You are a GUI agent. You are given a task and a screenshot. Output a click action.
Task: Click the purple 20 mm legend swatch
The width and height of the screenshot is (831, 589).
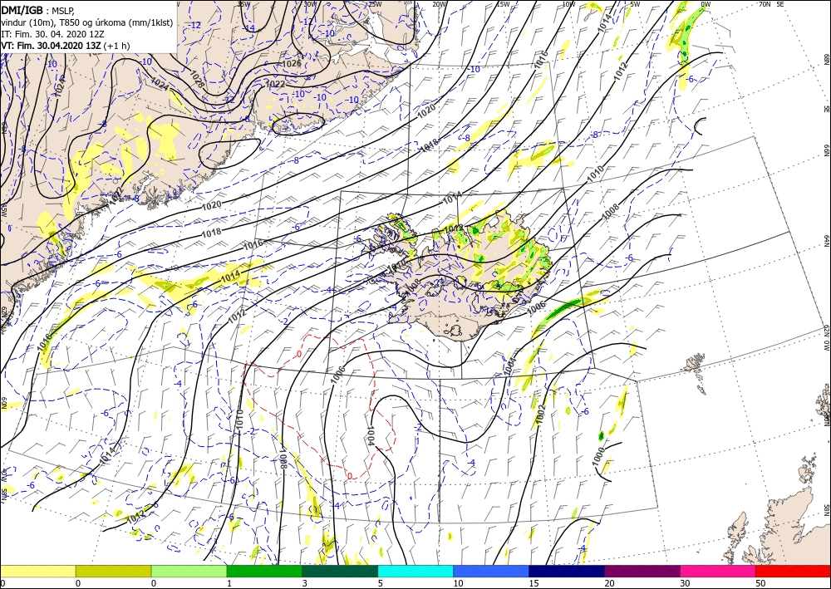click(642, 571)
